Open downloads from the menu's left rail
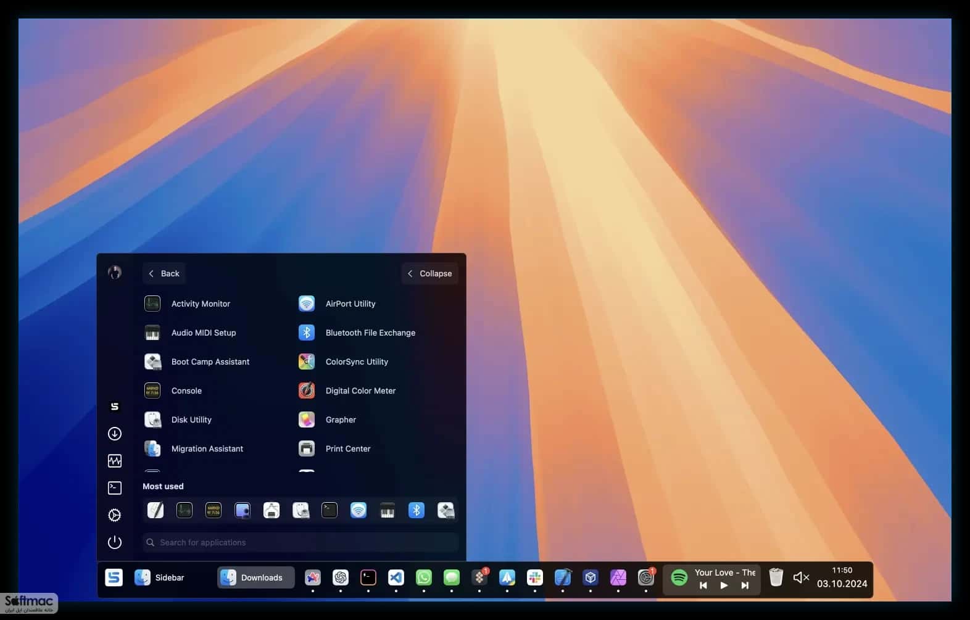Screen dimensions: 970x620 pyautogui.click(x=115, y=434)
